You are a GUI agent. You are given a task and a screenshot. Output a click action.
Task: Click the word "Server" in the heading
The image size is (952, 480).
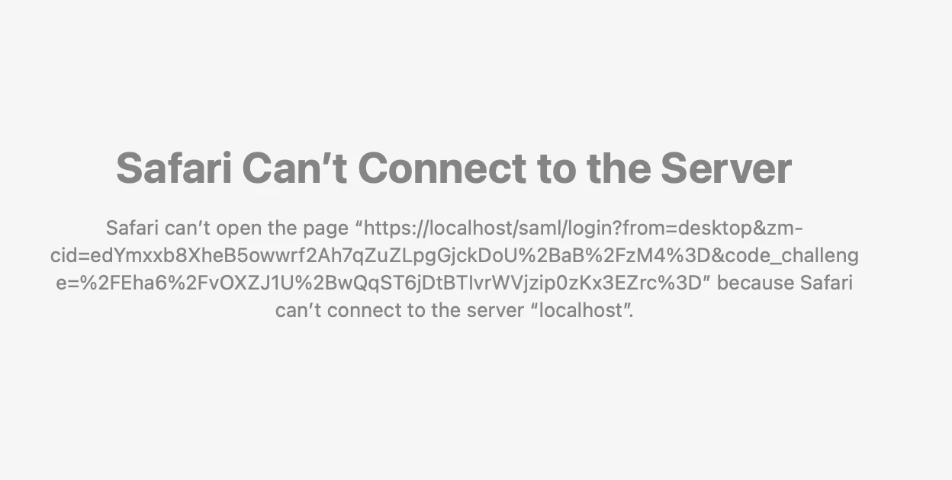726,168
